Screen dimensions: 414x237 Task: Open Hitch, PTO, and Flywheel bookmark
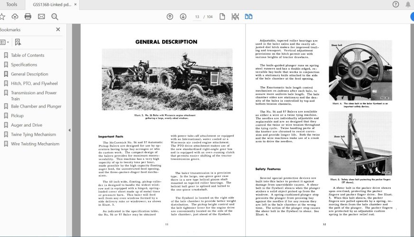[x=34, y=83]
